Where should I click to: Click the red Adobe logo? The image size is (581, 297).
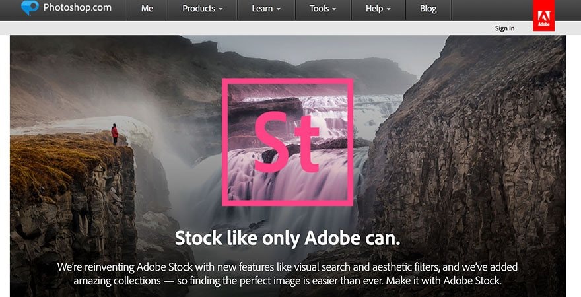pos(544,16)
